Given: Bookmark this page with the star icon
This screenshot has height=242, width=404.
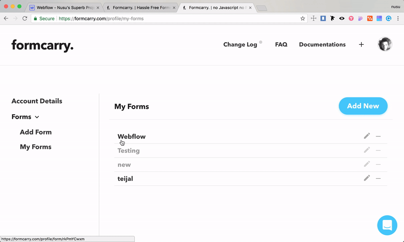Looking at the screenshot, I should coord(303,19).
